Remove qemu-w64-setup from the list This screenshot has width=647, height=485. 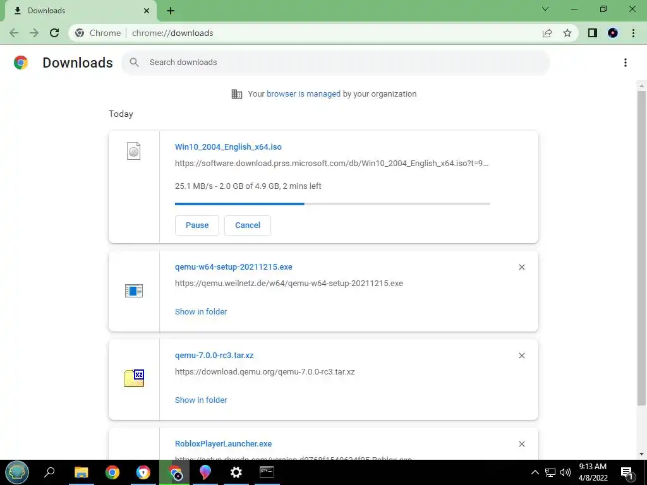click(521, 267)
